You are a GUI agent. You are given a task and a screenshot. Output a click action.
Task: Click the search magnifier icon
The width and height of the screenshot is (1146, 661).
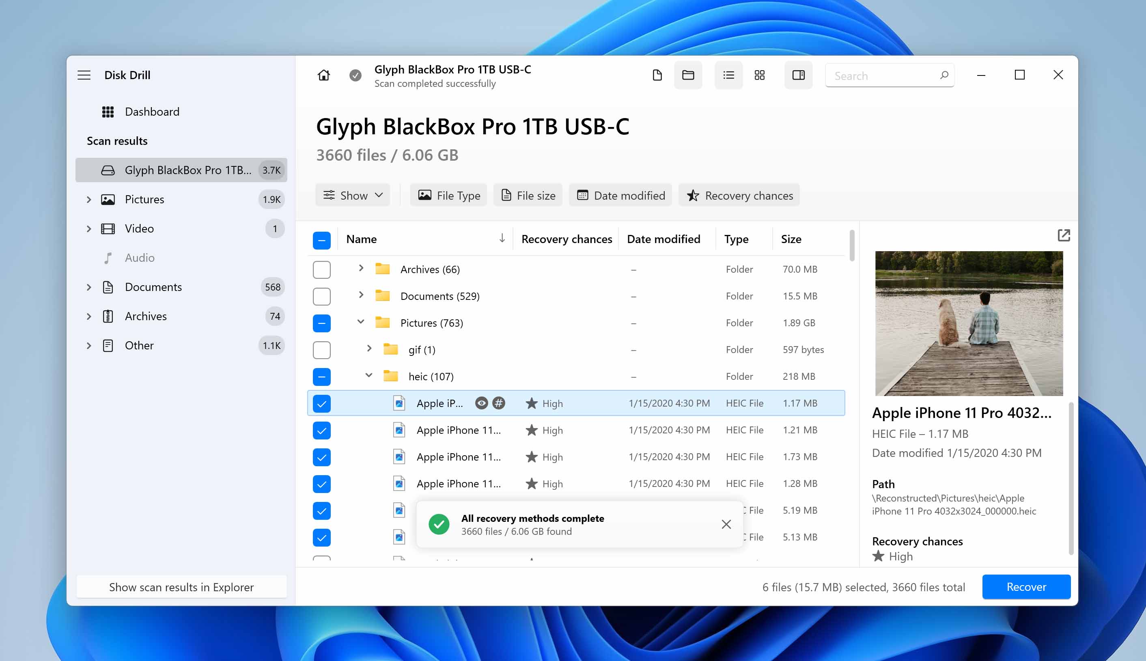click(944, 75)
